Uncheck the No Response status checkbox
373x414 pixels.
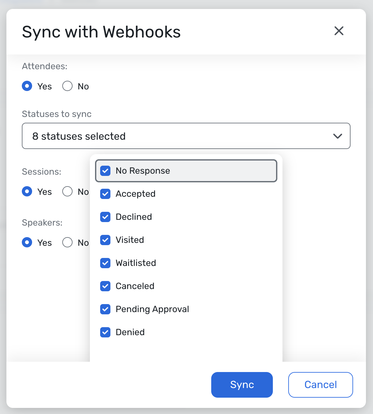(x=105, y=171)
